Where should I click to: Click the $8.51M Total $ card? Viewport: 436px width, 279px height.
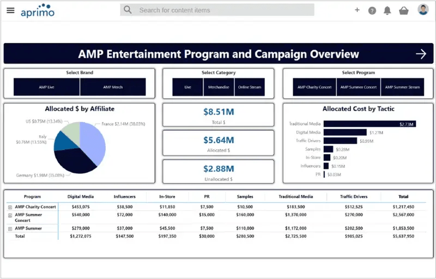pos(219,115)
